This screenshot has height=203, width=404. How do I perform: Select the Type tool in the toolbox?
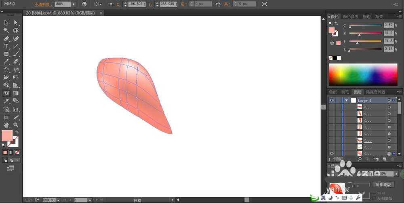[6, 47]
